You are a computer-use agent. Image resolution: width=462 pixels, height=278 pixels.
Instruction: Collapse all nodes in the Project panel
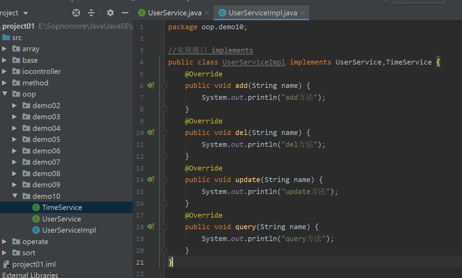click(91, 13)
